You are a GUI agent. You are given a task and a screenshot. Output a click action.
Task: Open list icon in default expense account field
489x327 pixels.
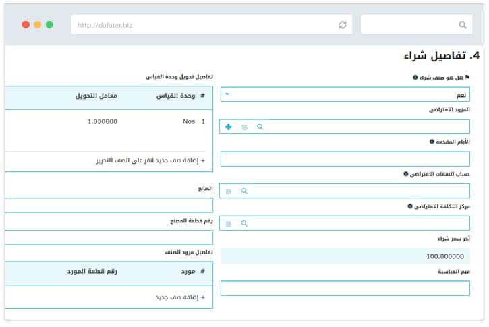(x=228, y=191)
